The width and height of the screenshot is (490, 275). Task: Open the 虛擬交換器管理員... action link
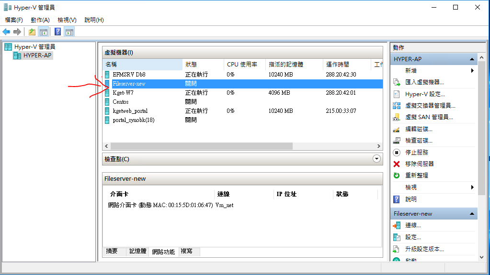pyautogui.click(x=430, y=106)
